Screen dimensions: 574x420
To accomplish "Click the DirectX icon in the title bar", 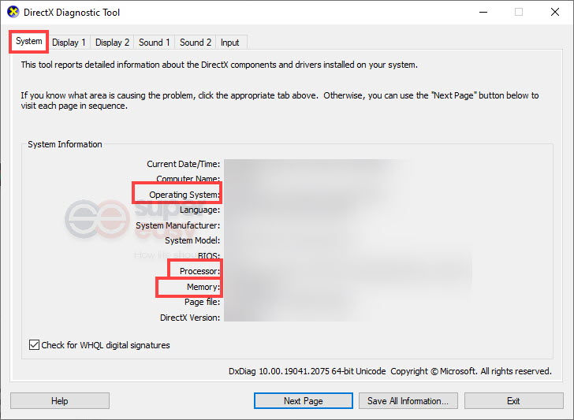I will point(13,13).
